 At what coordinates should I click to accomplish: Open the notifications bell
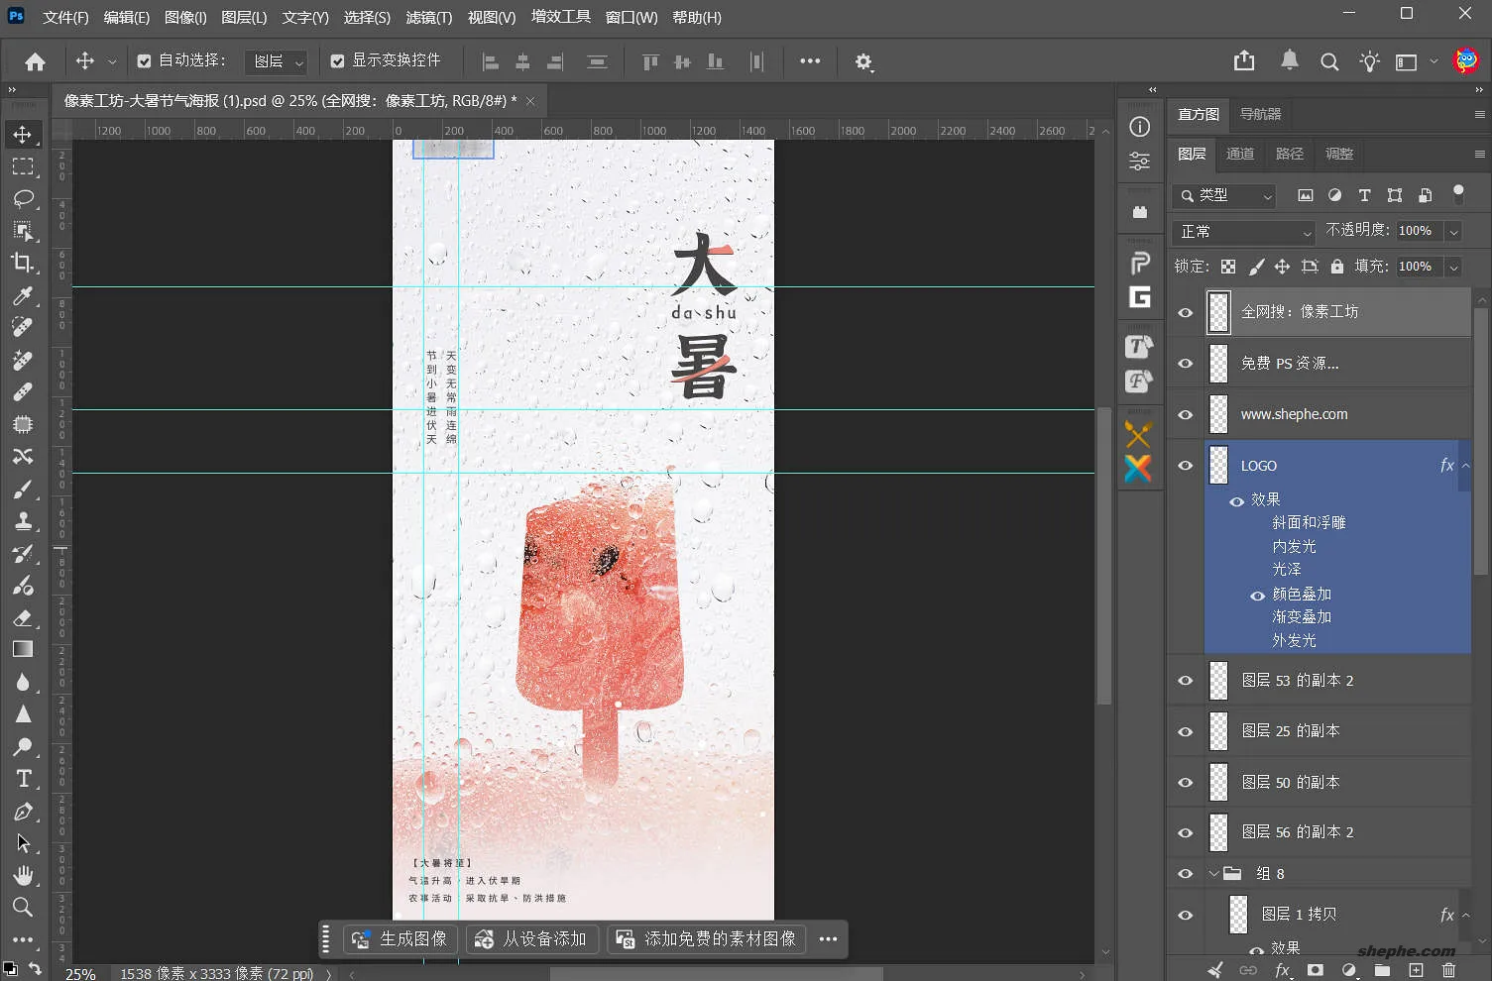1290,61
